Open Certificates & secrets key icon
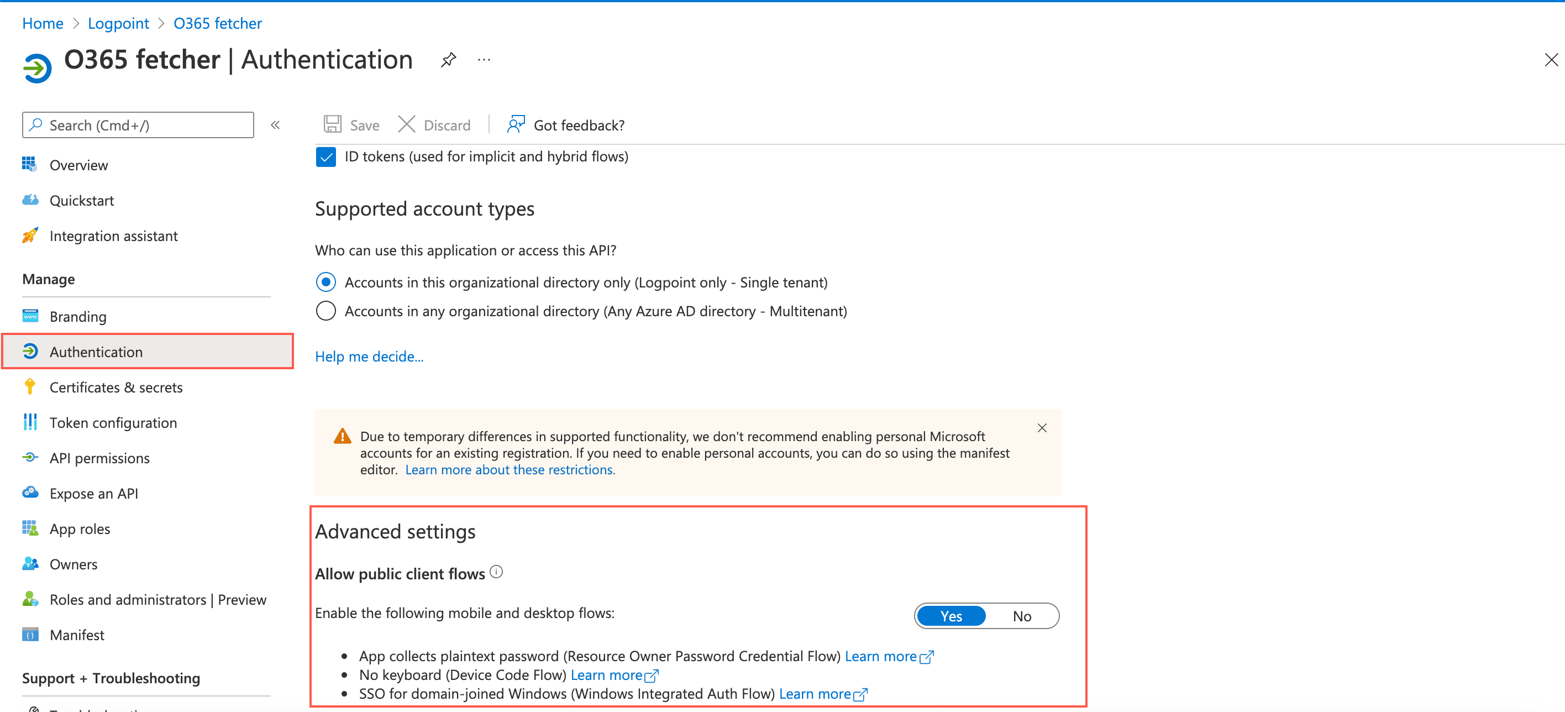 pyautogui.click(x=29, y=387)
